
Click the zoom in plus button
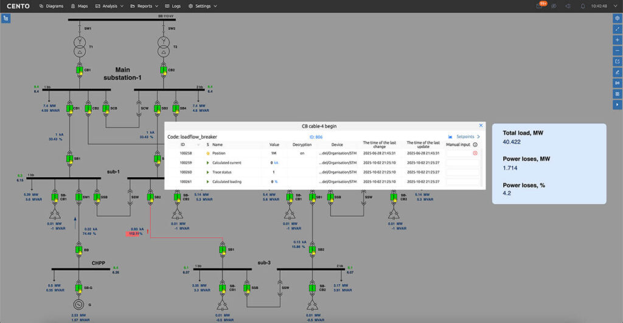618,40
